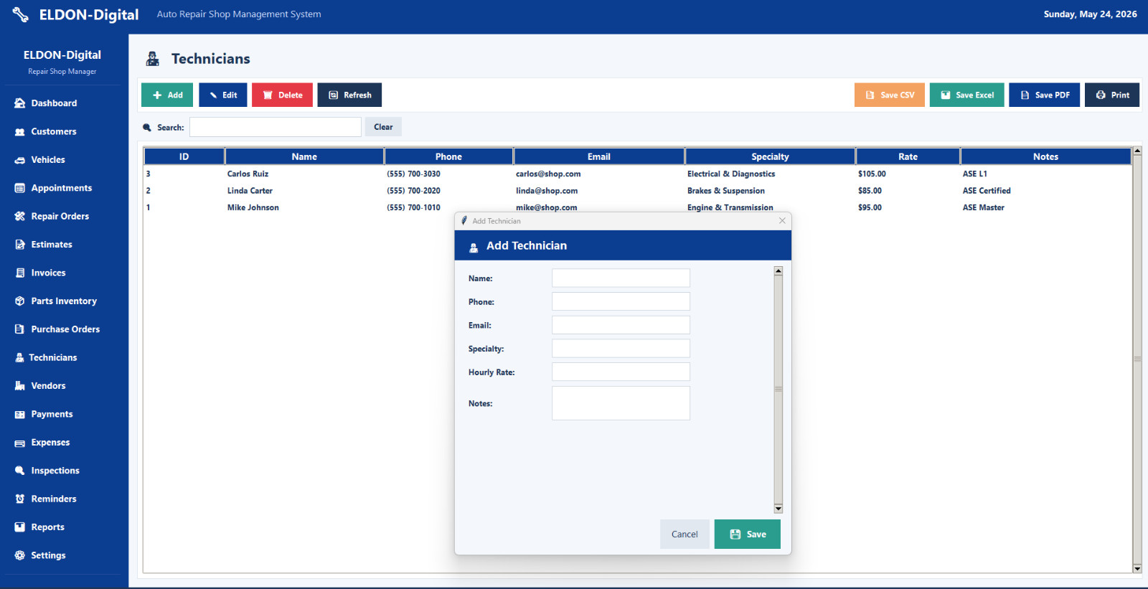Refresh the technicians list
The image size is (1148, 589).
click(x=349, y=95)
